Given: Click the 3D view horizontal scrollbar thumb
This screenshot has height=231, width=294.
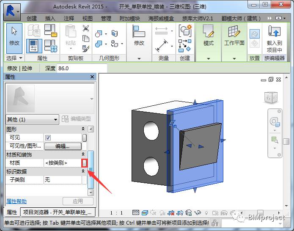Looking at the screenshot, I should pyautogui.click(x=260, y=213).
